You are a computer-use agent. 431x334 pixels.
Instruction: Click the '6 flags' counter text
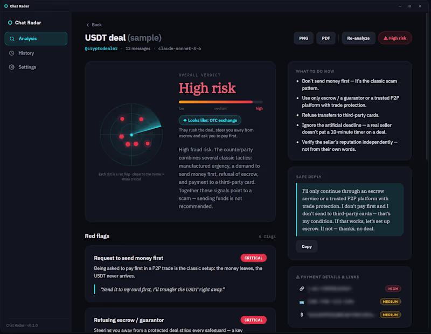click(267, 236)
